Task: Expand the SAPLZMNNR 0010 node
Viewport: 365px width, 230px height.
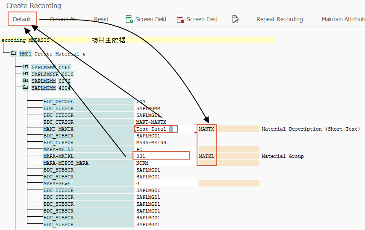Action: point(25,74)
